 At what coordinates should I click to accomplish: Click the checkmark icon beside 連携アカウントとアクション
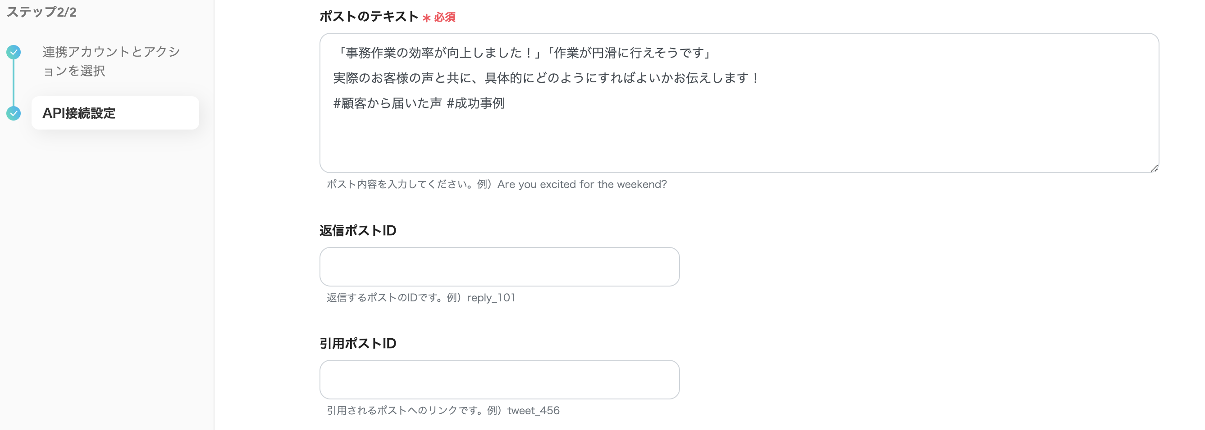14,52
